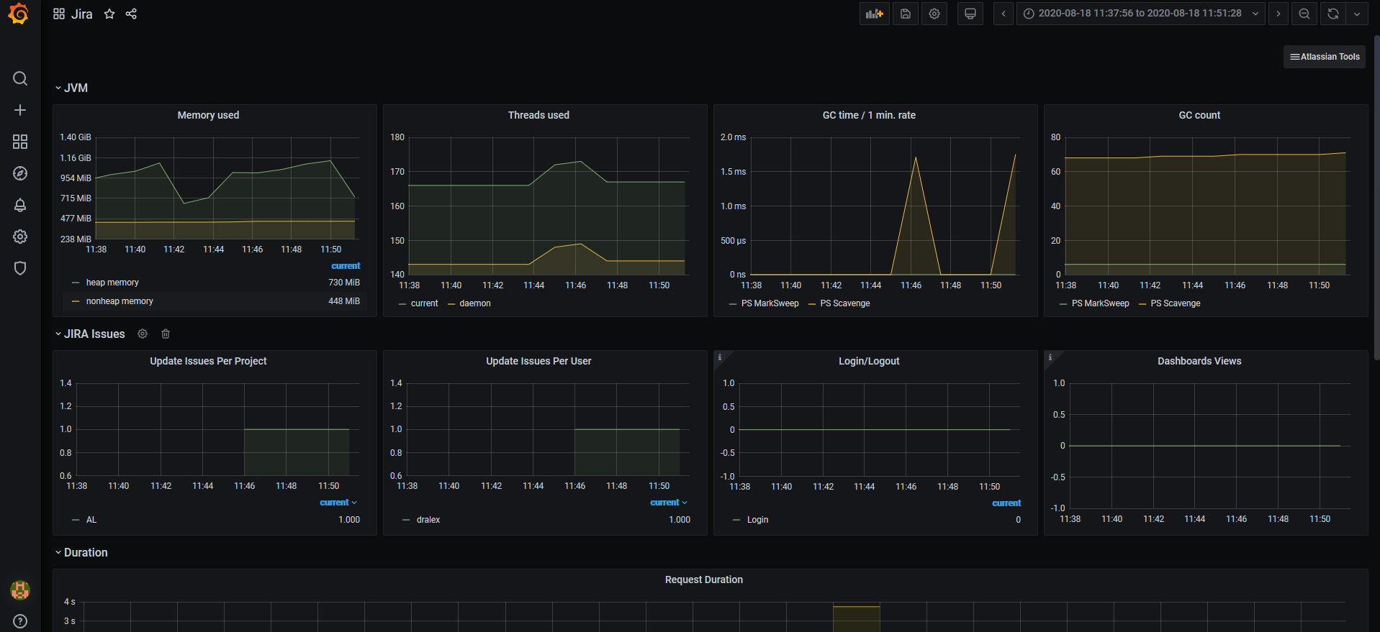Open the time range picker dropdown
Image resolution: width=1380 pixels, height=632 pixels.
click(1140, 14)
